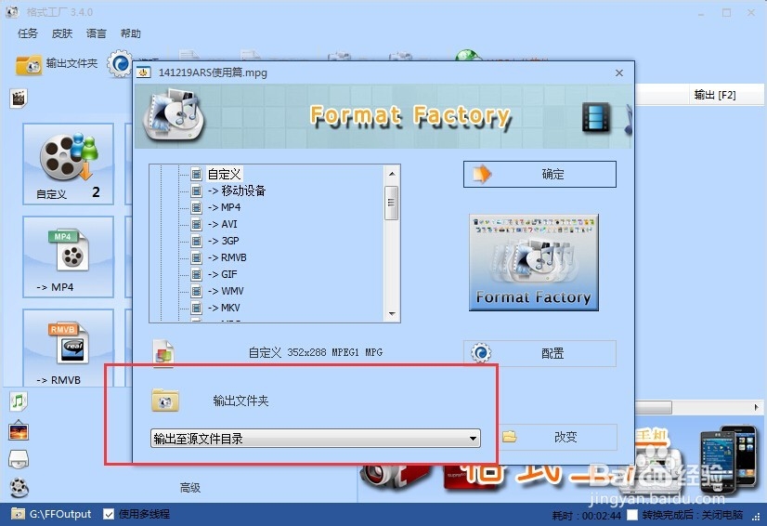Open the output folder toolbar icon
The height and width of the screenshot is (526, 767).
(29, 65)
